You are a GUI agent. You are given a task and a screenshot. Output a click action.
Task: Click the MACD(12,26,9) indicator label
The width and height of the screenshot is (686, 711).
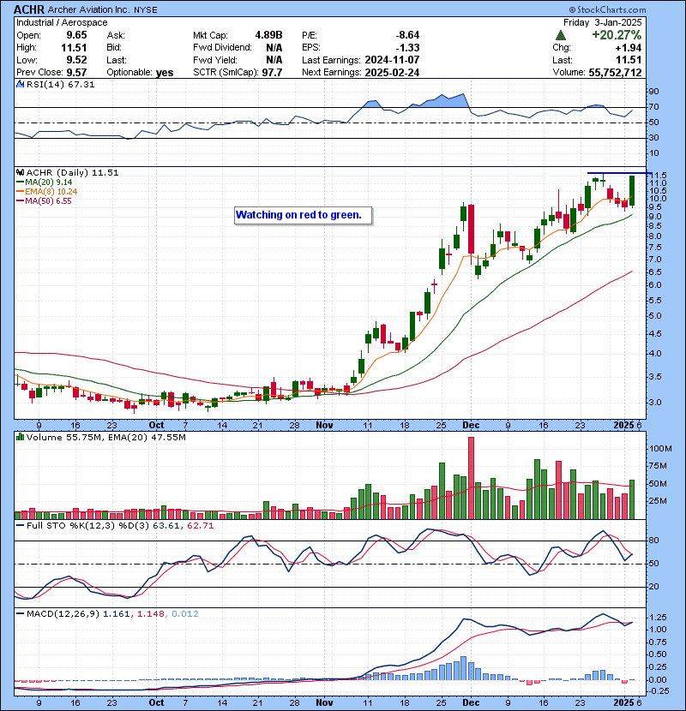point(63,614)
